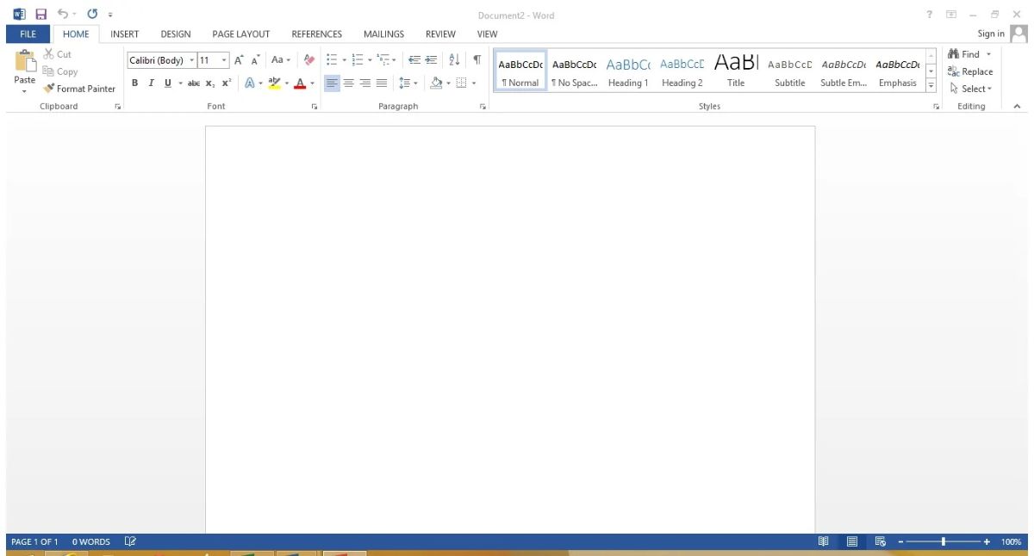Click the zoom slider handle
This screenshot has height=556, width=1034.
tap(944, 541)
